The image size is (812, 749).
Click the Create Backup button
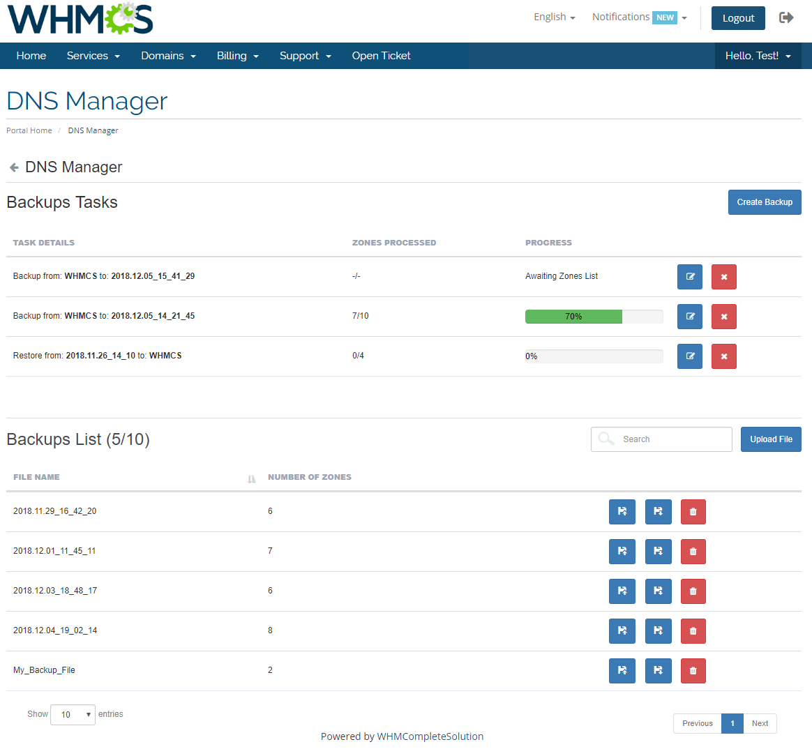[765, 202]
